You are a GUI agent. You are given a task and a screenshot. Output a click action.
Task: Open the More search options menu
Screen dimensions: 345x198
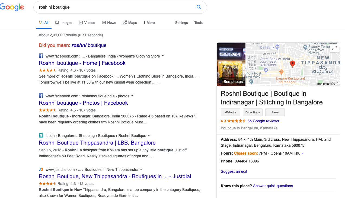click(x=149, y=23)
